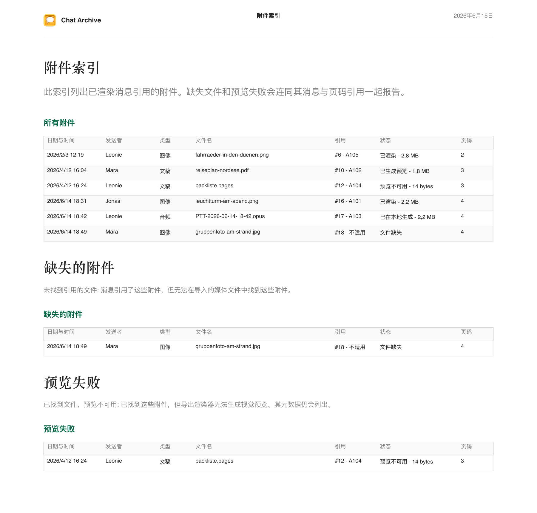537x513 pixels.
Task: Click the #12 - A104 reference in all attachments
Action: click(348, 186)
